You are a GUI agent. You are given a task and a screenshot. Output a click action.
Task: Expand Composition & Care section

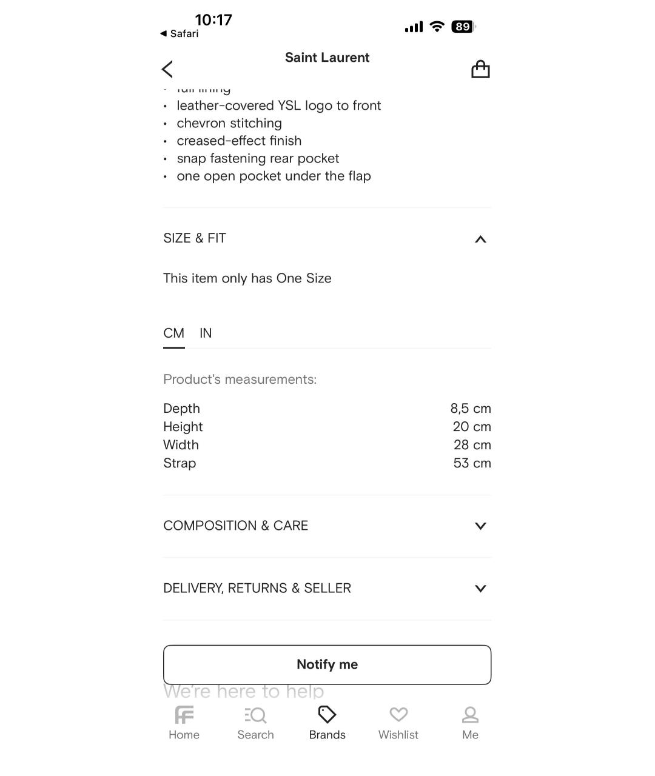[480, 526]
